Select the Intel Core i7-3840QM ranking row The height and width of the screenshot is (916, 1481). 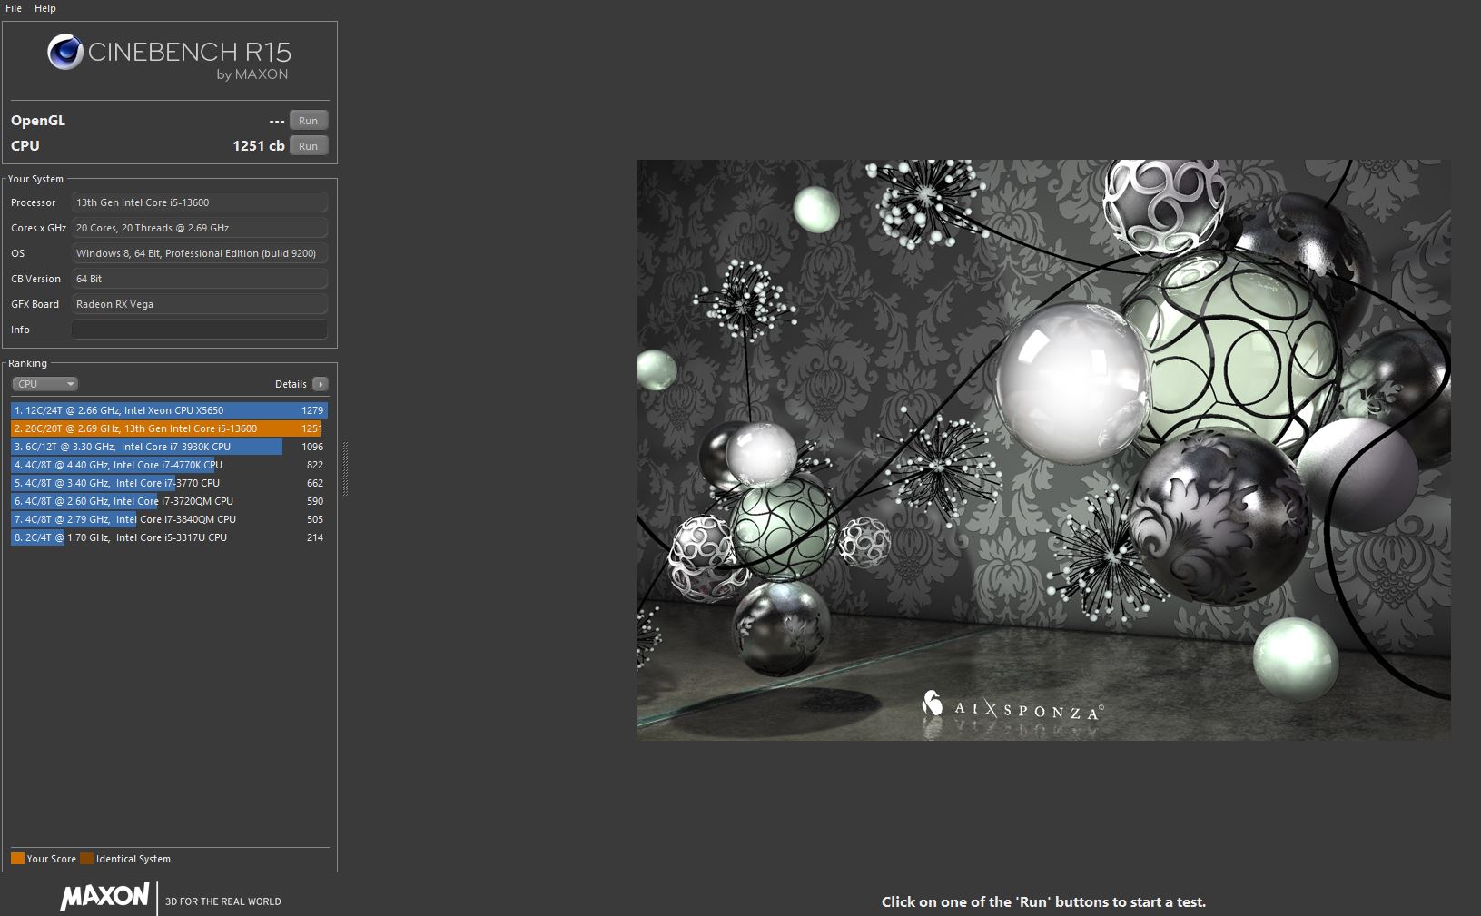[169, 519]
